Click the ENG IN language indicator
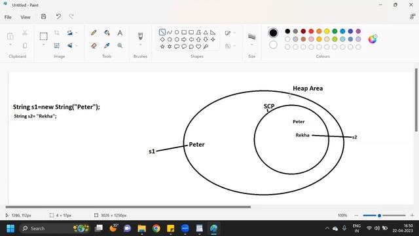419x236 pixels. 356,228
